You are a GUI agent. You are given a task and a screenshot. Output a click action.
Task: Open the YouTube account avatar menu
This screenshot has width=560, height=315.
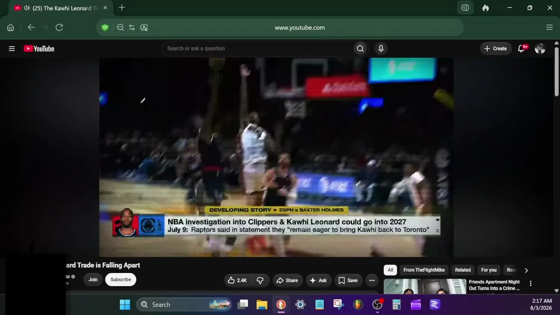tap(540, 49)
